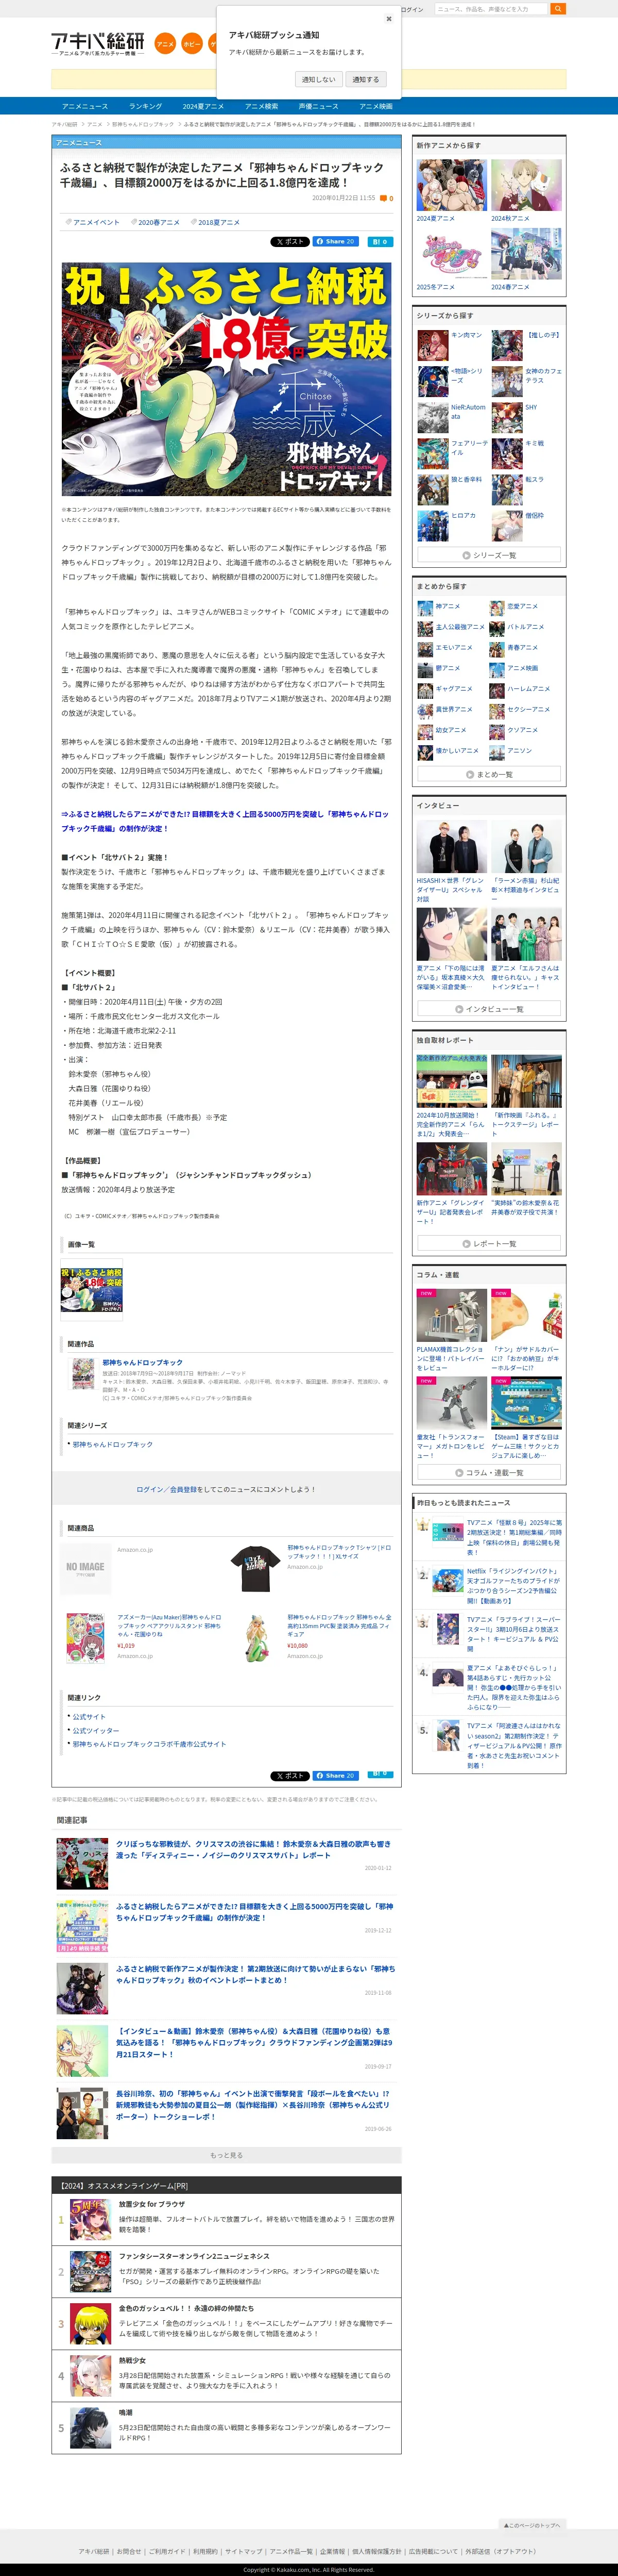The width and height of the screenshot is (618, 2576).
Task: Click the 2024秋アニメ thumbnail in the sidebar
Action: (526, 185)
